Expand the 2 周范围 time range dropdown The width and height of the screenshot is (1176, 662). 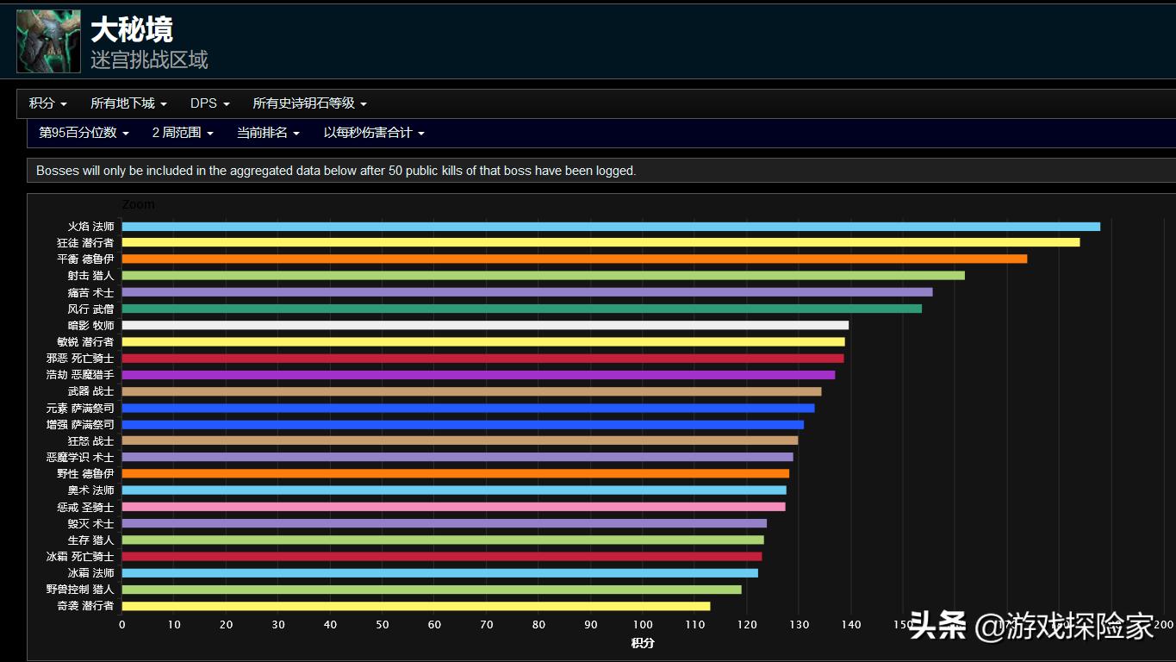point(183,133)
